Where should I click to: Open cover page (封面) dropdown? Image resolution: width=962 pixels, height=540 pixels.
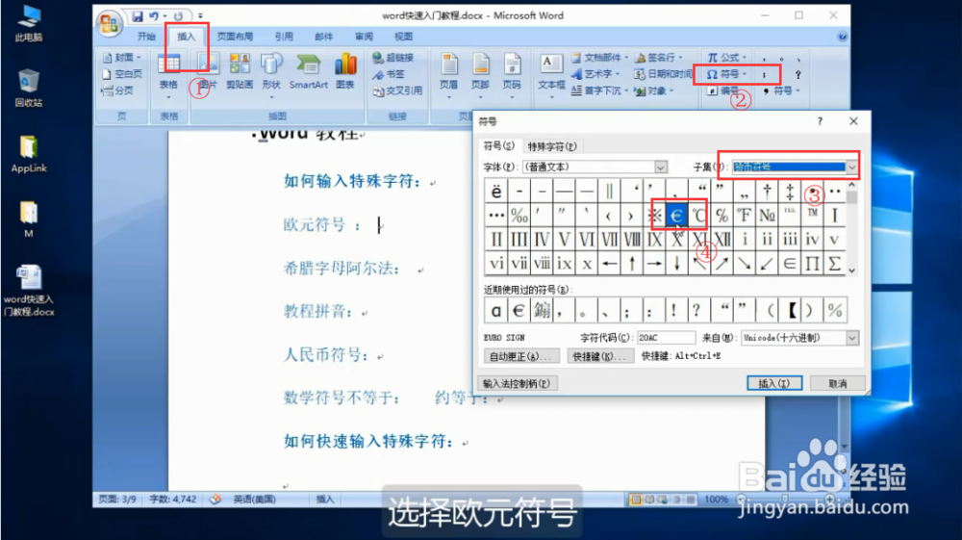coord(139,58)
